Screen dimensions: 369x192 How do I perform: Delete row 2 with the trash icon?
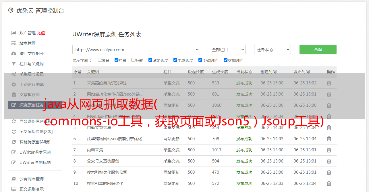tap(329, 94)
